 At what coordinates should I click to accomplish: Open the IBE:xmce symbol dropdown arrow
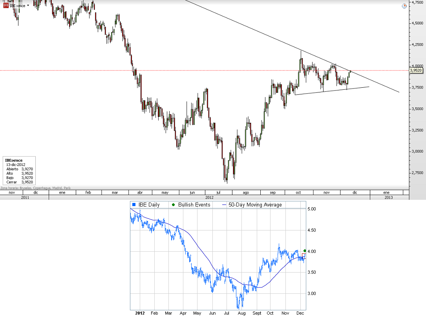[28, 6]
